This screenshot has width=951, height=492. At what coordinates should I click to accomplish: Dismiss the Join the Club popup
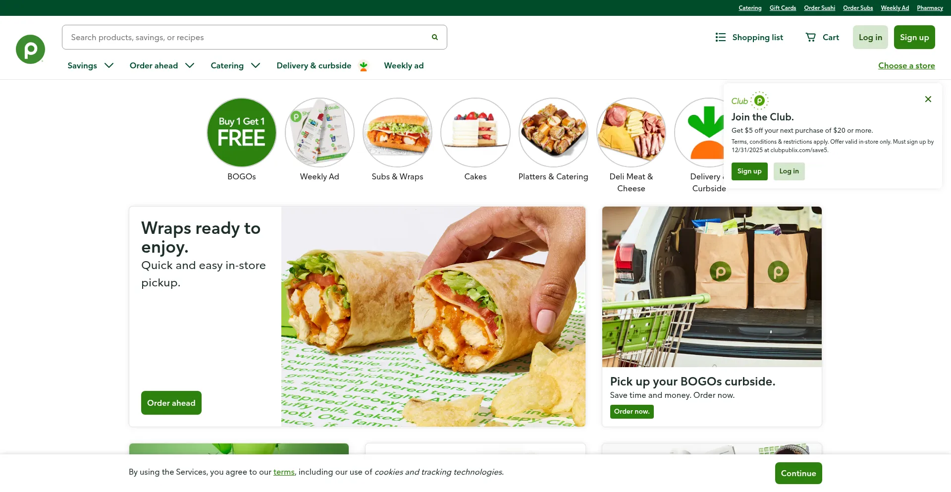[928, 99]
